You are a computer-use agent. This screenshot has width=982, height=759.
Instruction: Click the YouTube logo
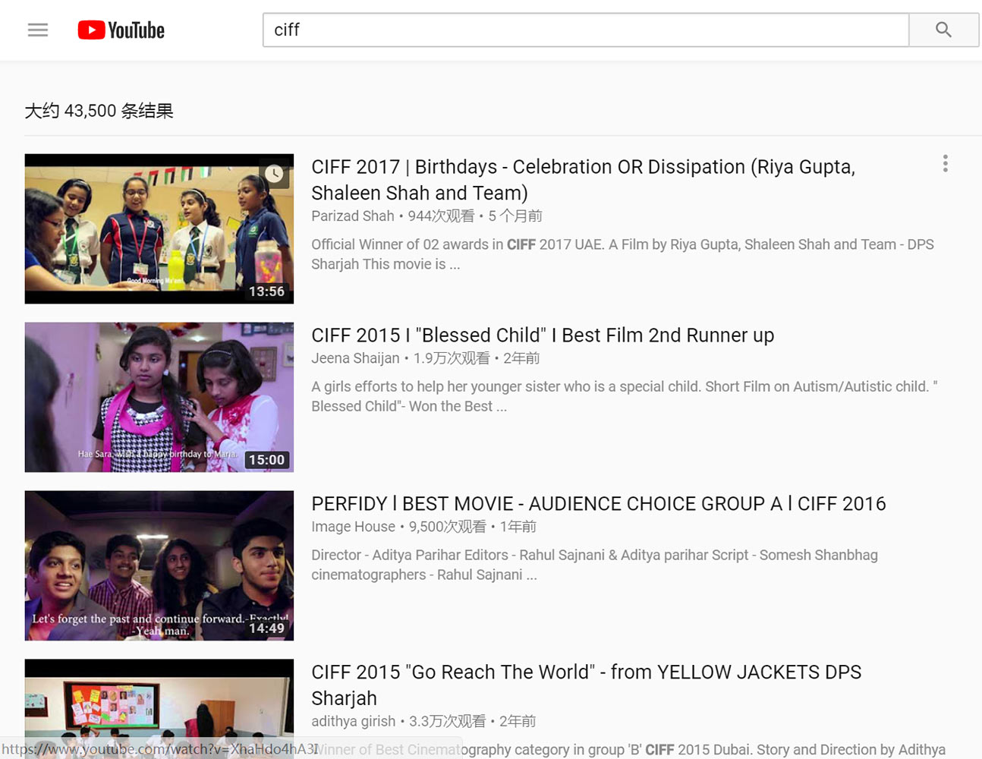121,30
